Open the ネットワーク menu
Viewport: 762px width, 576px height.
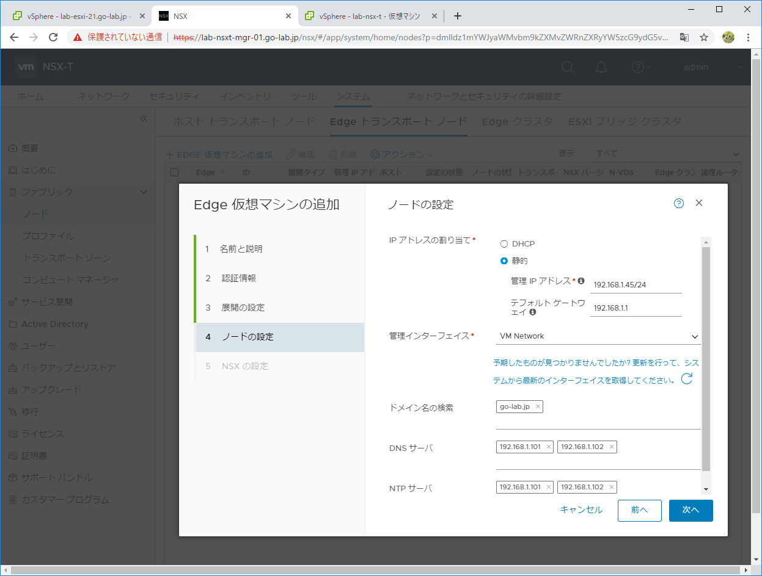tap(104, 96)
